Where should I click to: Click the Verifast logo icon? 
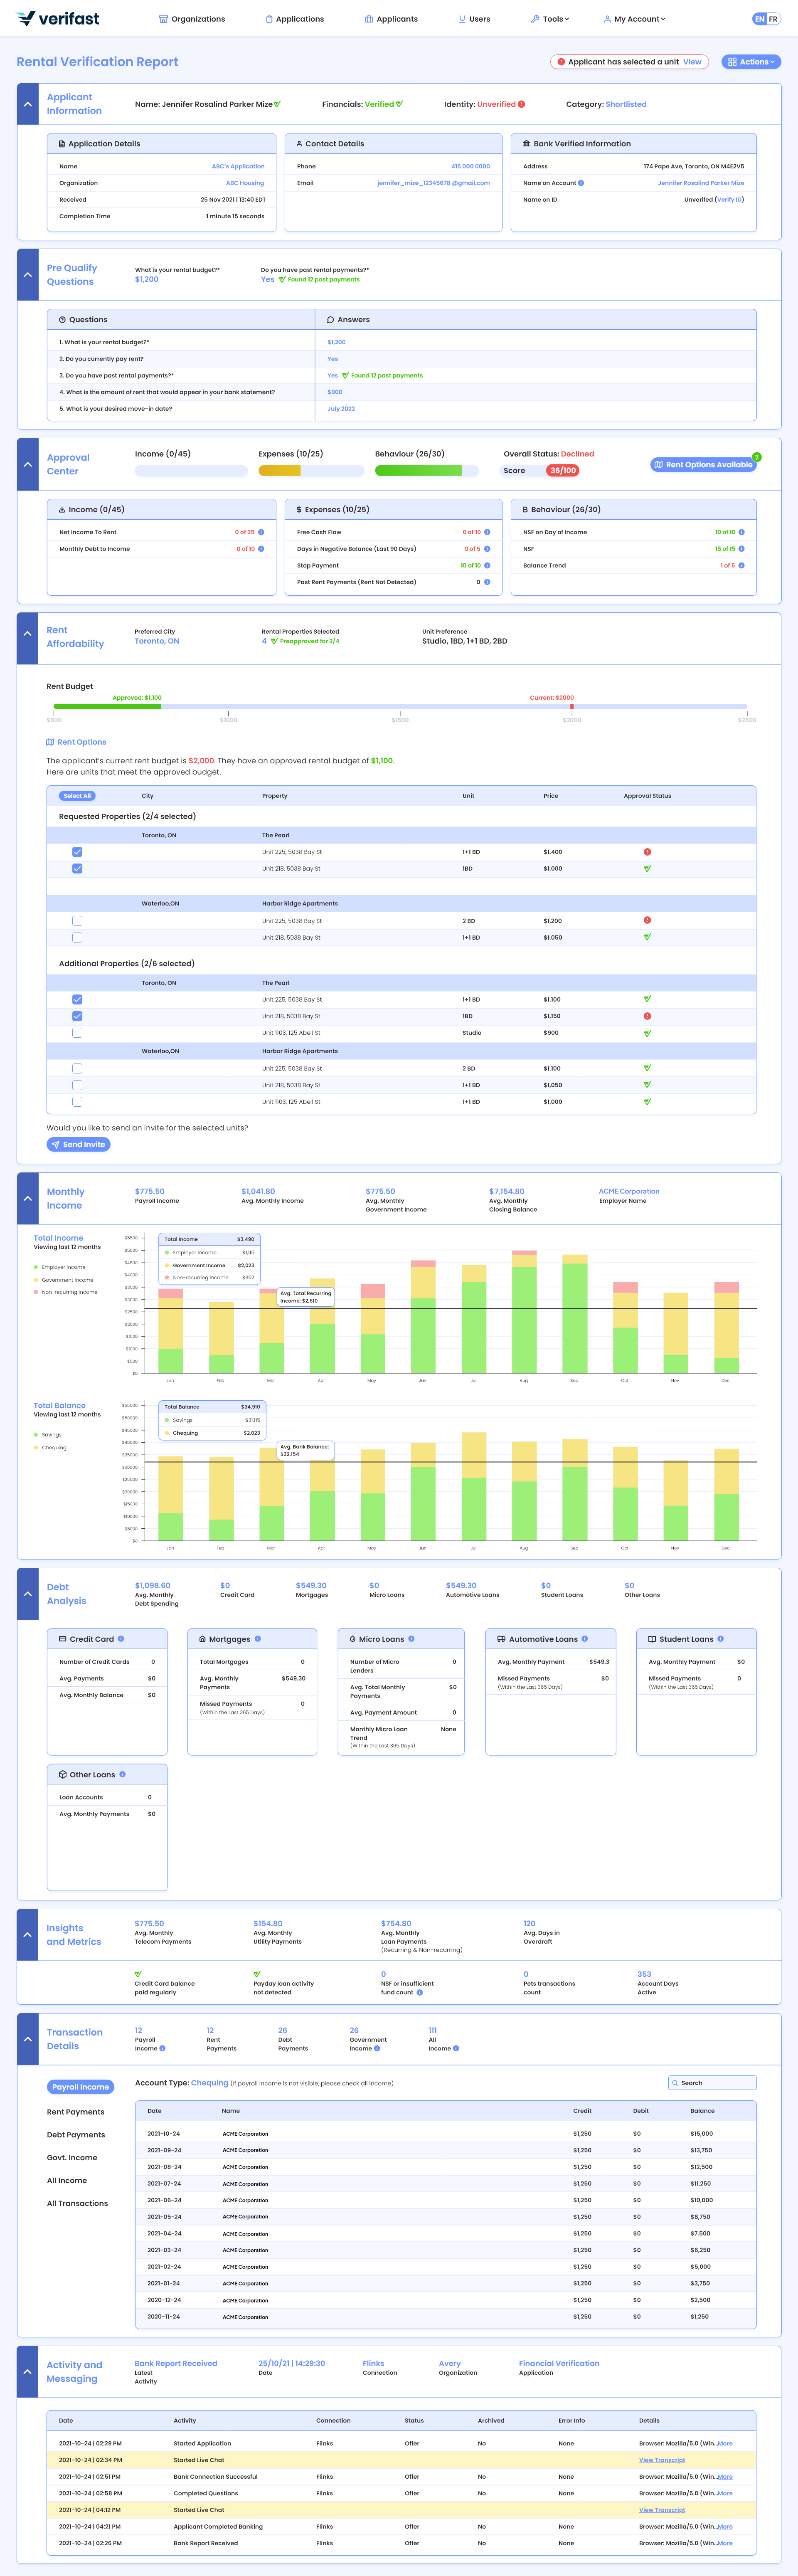[x=24, y=18]
